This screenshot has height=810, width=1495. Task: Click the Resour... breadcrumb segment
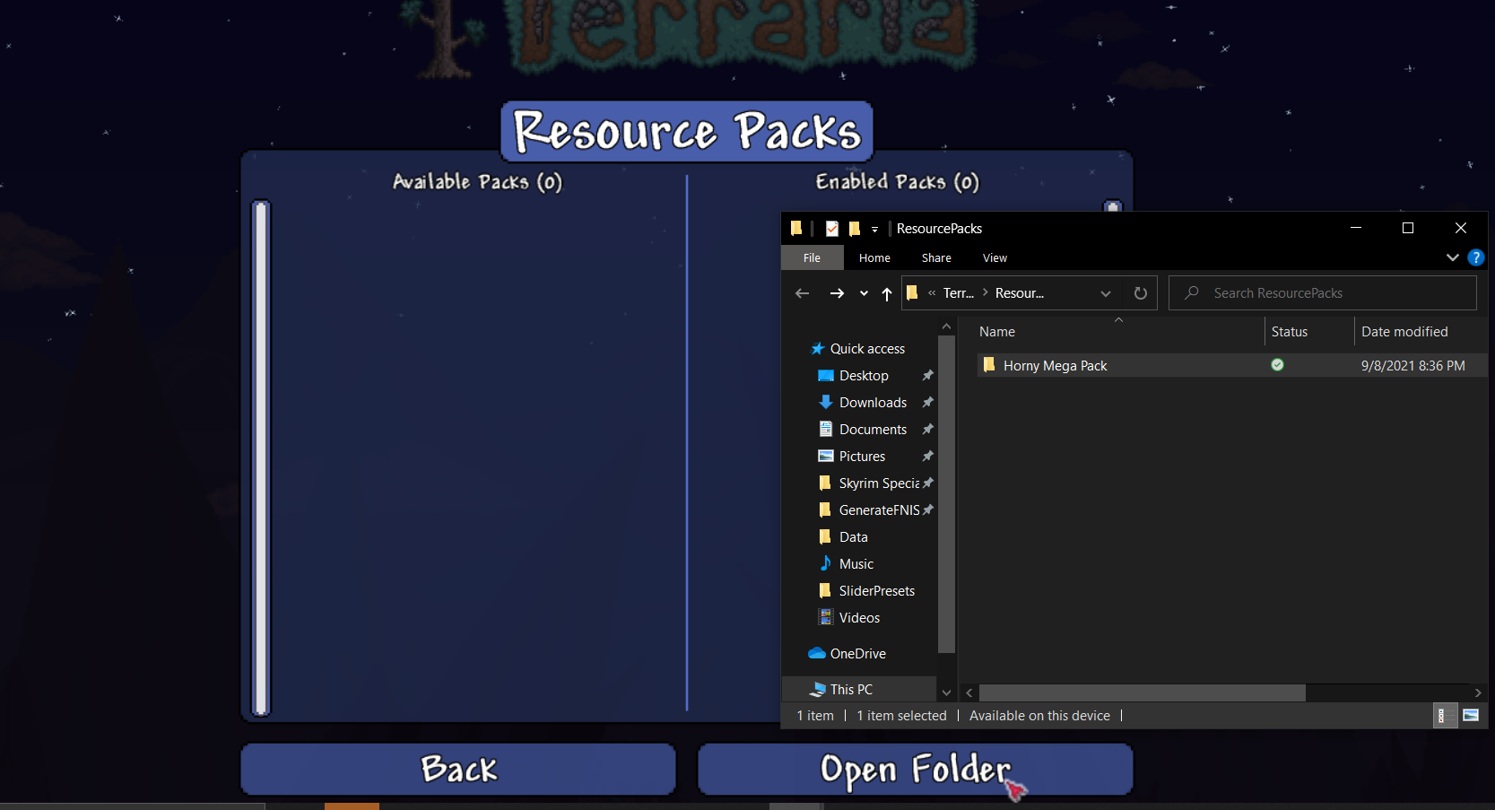coord(1020,293)
